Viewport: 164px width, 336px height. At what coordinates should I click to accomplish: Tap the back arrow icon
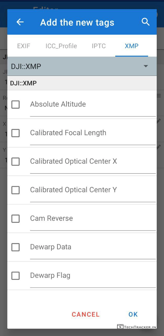[20, 22]
